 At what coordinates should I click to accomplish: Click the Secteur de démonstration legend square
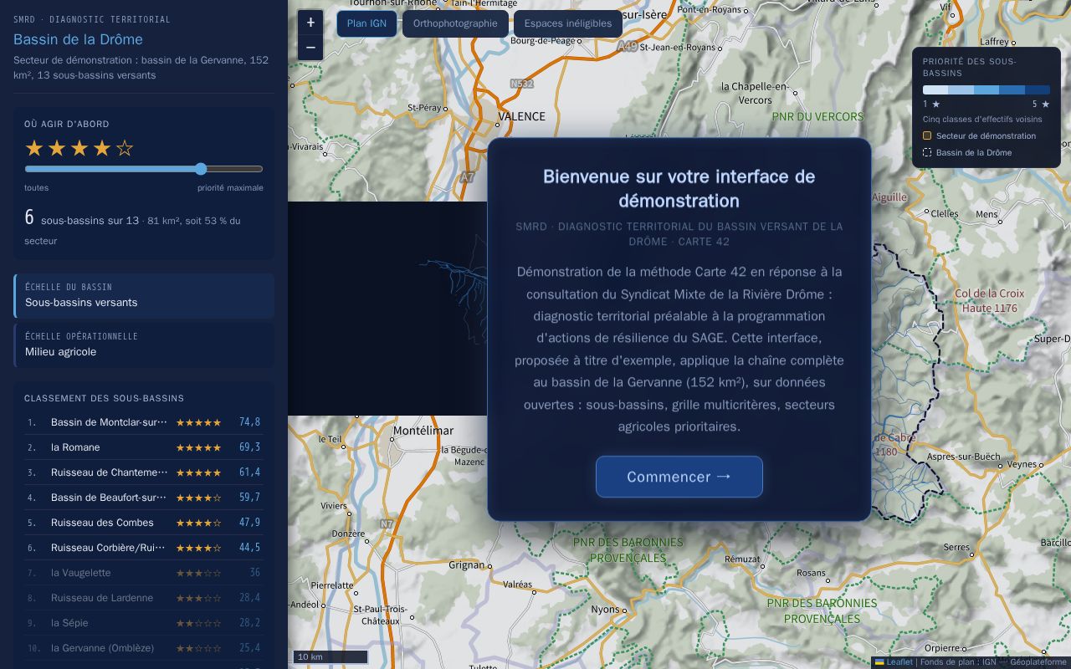[927, 135]
